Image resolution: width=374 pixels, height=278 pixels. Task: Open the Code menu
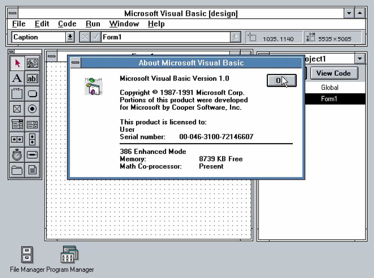67,24
